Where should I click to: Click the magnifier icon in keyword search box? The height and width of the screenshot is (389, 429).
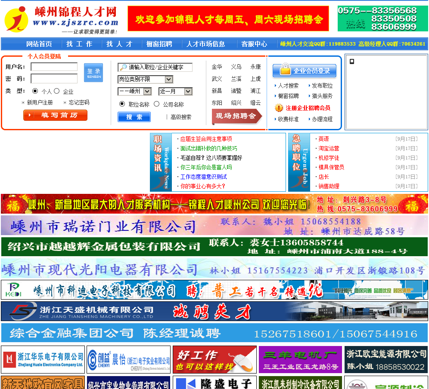124,67
